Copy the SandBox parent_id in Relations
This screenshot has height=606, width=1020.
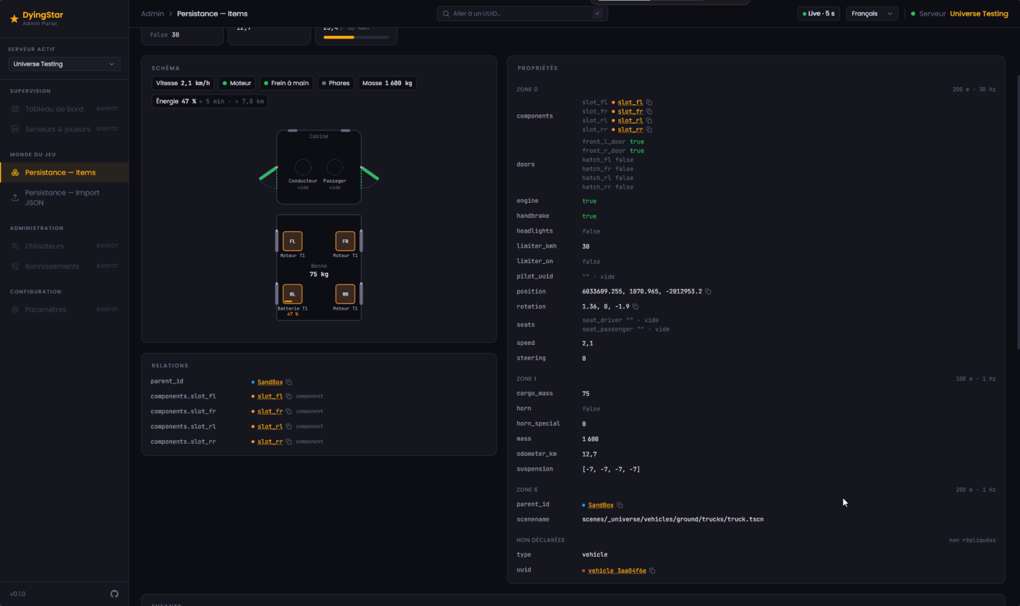(x=289, y=382)
